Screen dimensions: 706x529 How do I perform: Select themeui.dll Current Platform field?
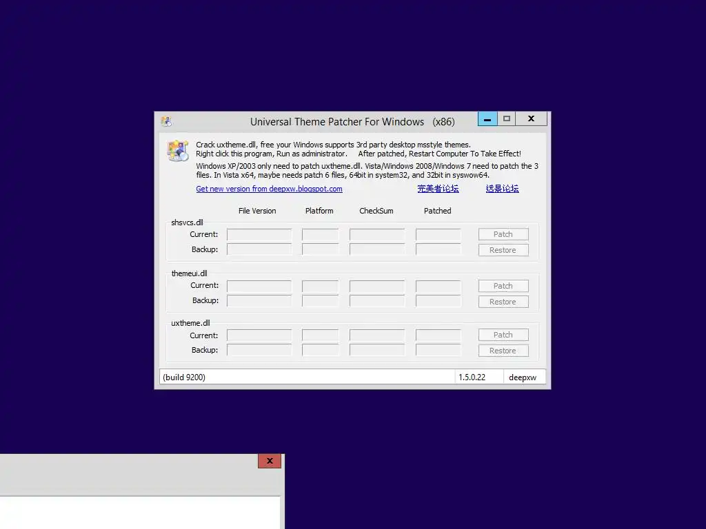320,286
